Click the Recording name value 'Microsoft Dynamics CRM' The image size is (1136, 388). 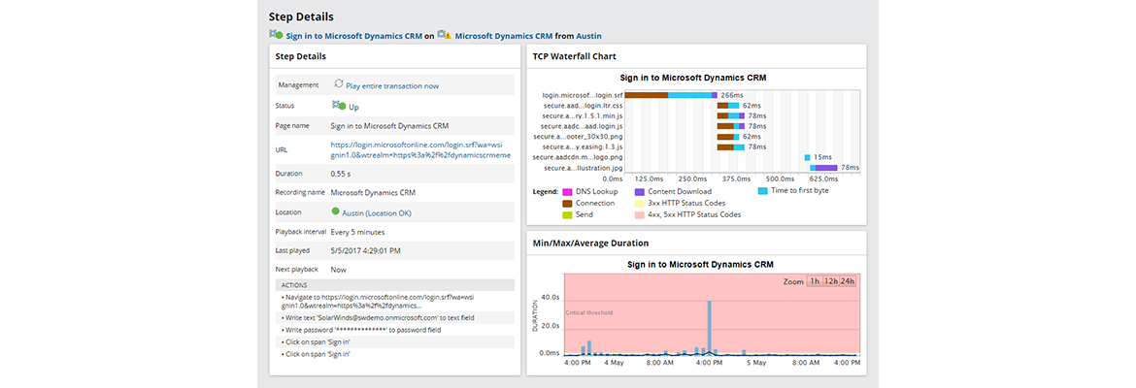(x=373, y=193)
